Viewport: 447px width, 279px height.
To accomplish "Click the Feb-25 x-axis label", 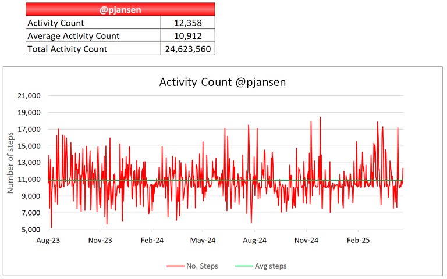I will point(358,240).
